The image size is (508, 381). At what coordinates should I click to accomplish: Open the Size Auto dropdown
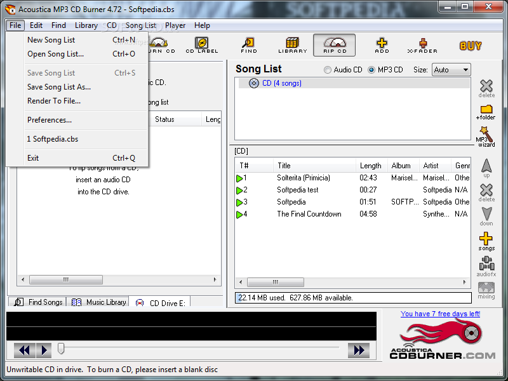[x=451, y=70]
